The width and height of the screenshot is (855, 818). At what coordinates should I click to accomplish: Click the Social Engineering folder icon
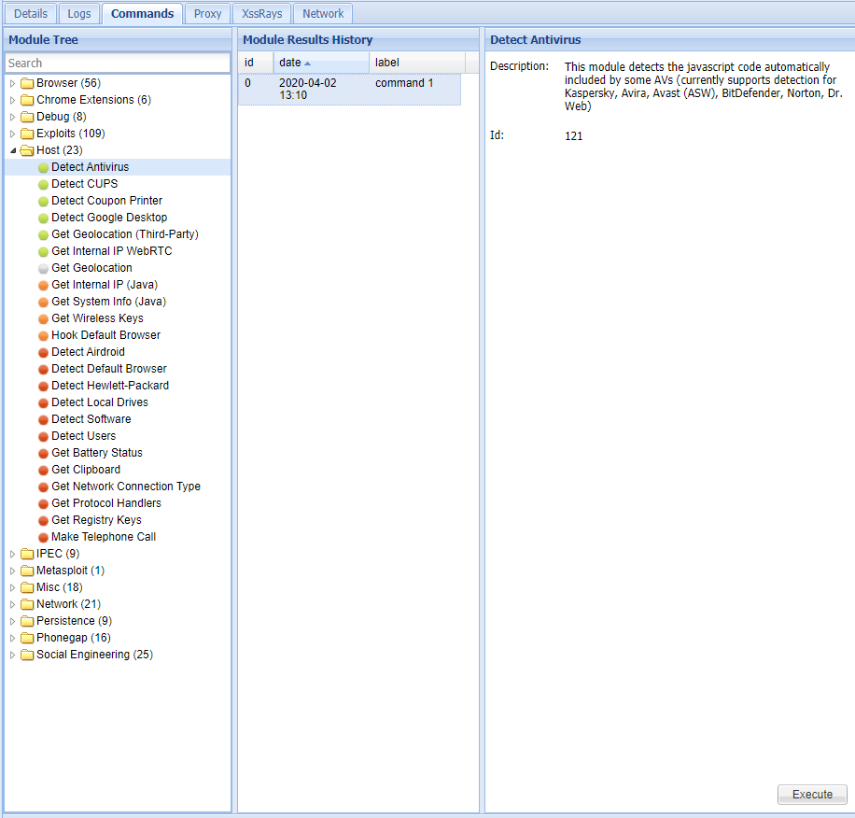point(26,654)
